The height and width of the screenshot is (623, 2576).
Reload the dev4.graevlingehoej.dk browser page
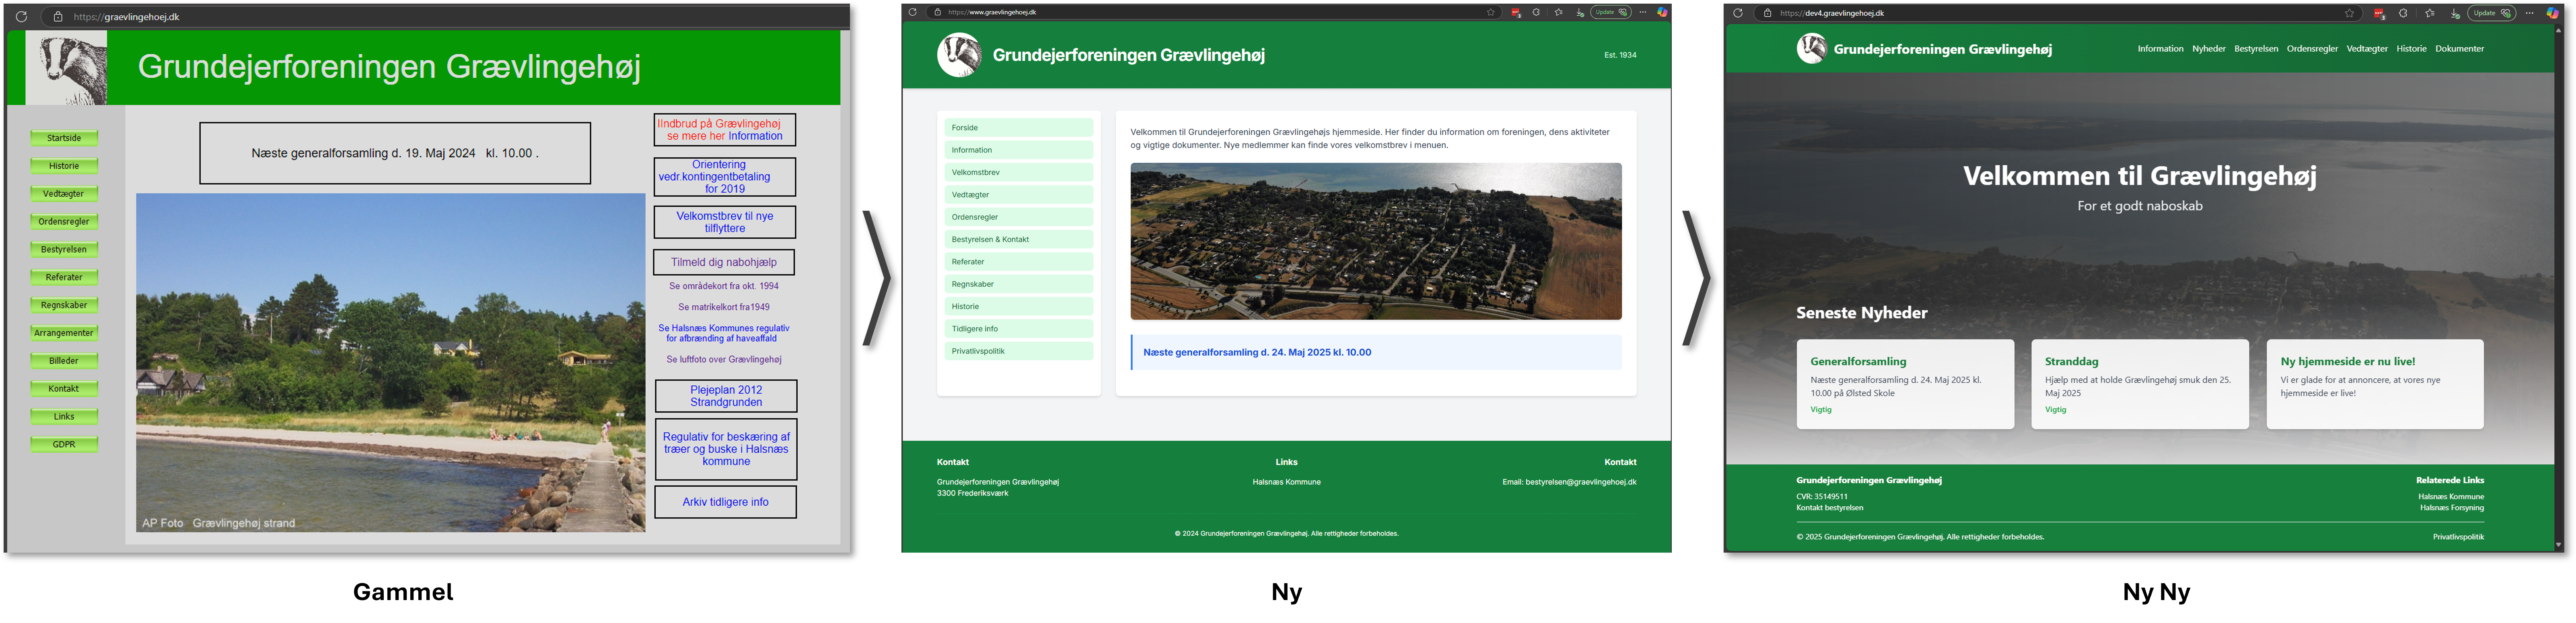click(x=1738, y=13)
